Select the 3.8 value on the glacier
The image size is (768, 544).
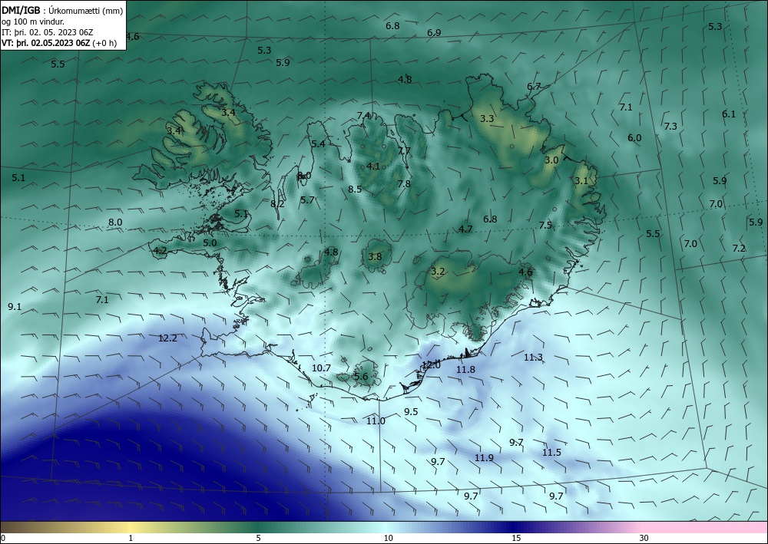point(375,257)
